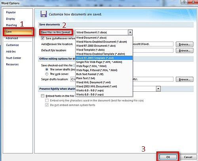Click the help question mark button
Image resolution: width=198 pixels, height=161 pixels.
click(x=184, y=2)
